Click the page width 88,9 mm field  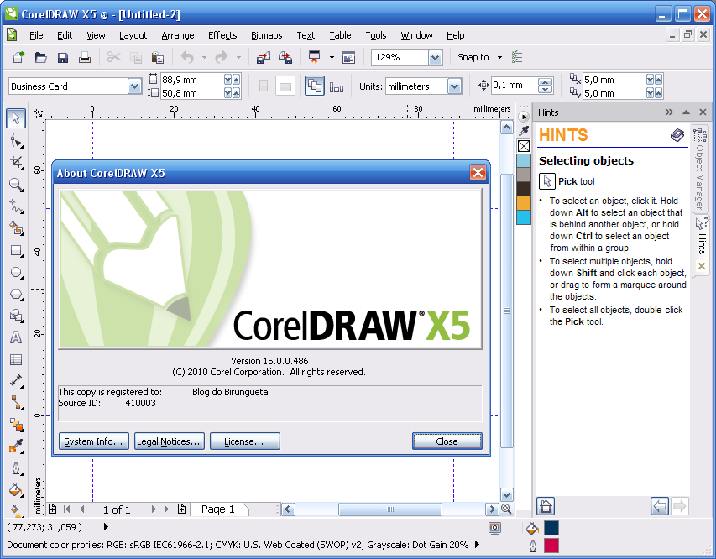[x=192, y=80]
